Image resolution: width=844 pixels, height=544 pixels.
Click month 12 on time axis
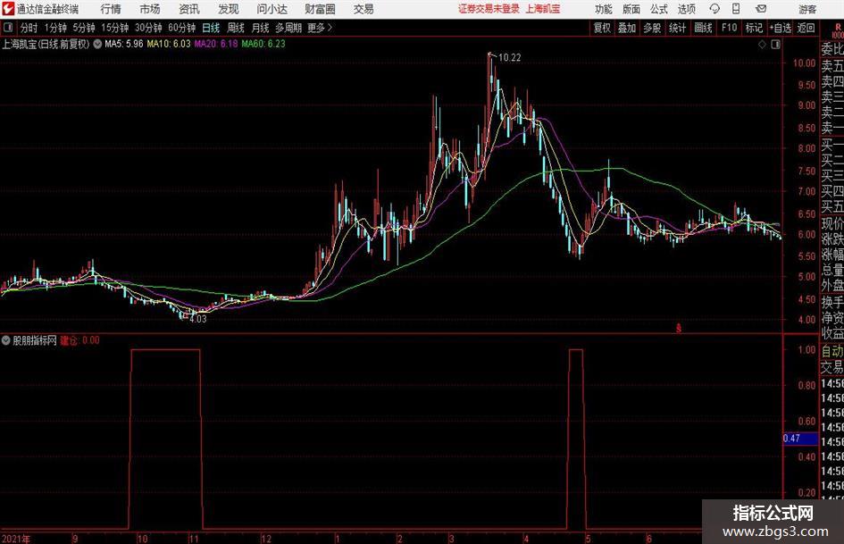pos(266,539)
